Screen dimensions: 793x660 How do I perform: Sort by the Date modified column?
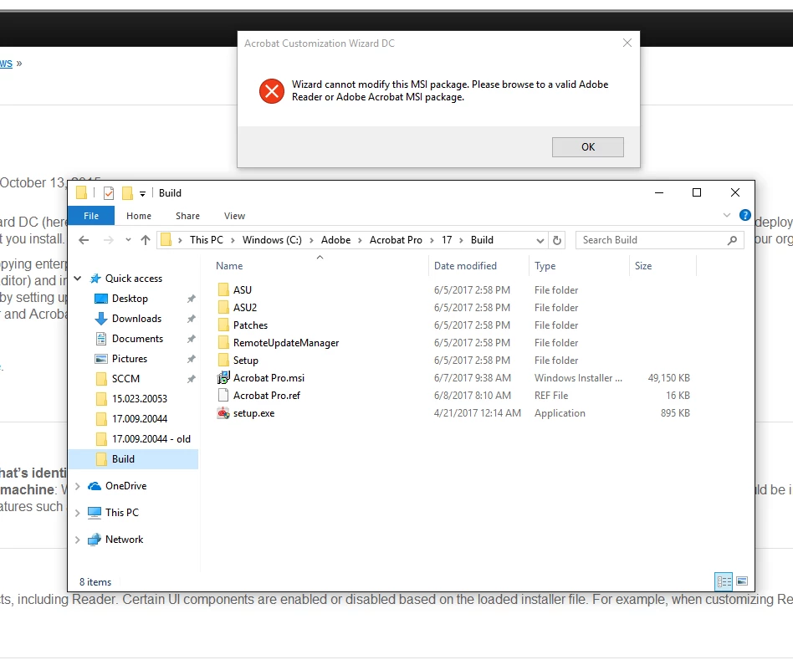point(465,266)
